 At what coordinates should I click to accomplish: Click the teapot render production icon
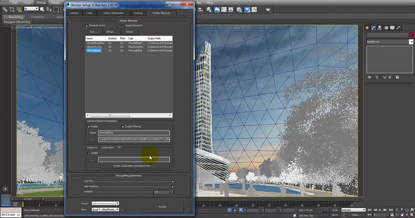click(x=268, y=9)
